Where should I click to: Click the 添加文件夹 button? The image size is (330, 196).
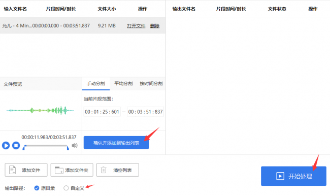(72, 170)
